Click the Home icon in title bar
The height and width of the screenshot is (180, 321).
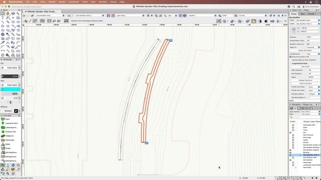click(x=289, y=6)
